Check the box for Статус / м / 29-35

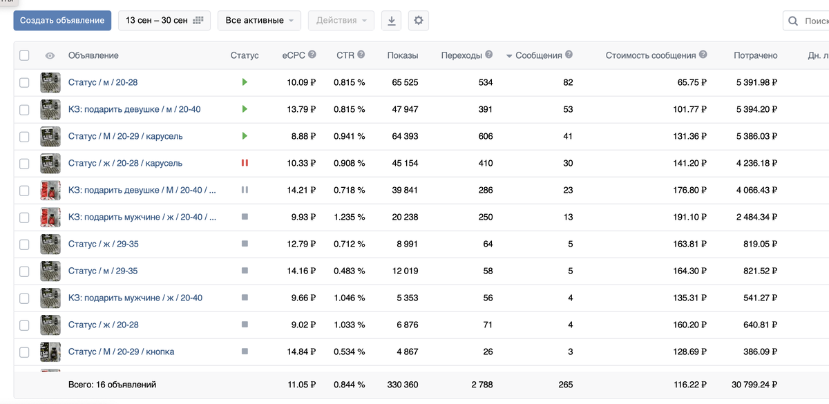click(24, 271)
